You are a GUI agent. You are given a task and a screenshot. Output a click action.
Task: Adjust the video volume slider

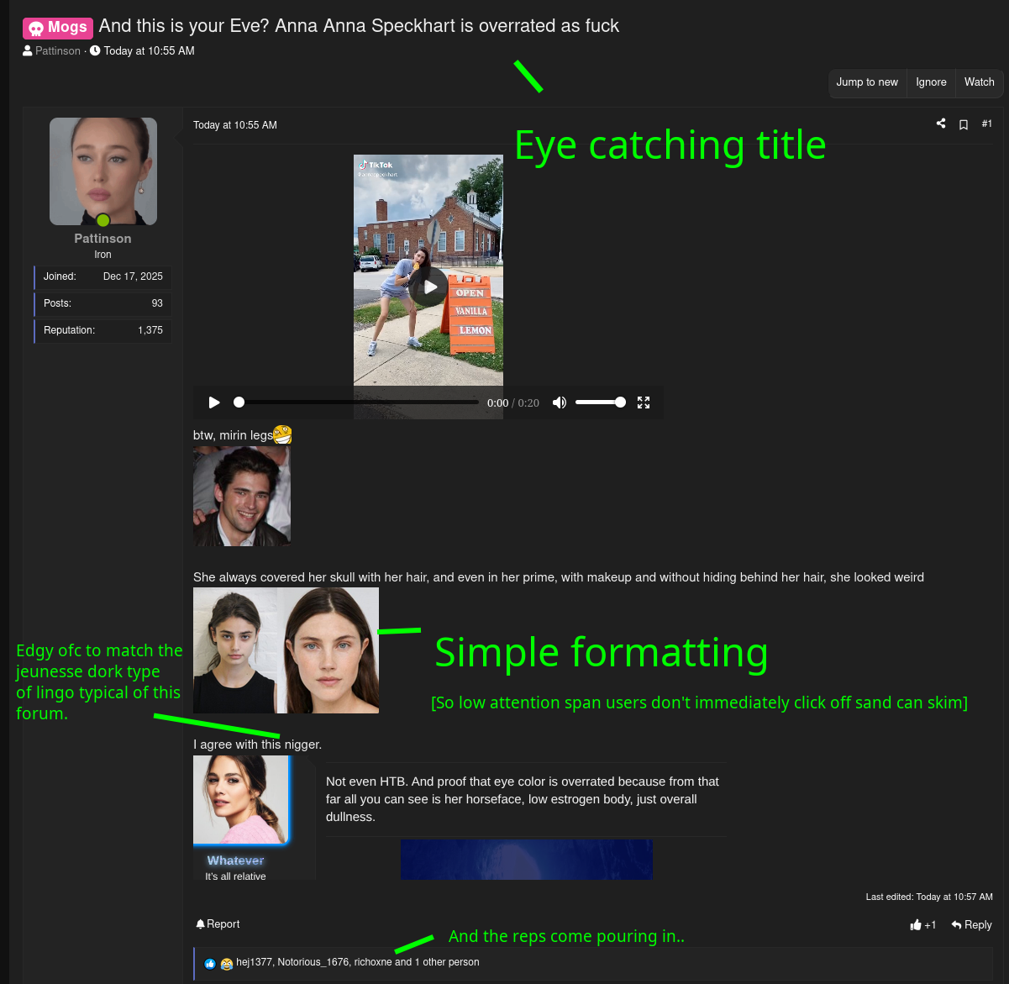click(x=600, y=403)
